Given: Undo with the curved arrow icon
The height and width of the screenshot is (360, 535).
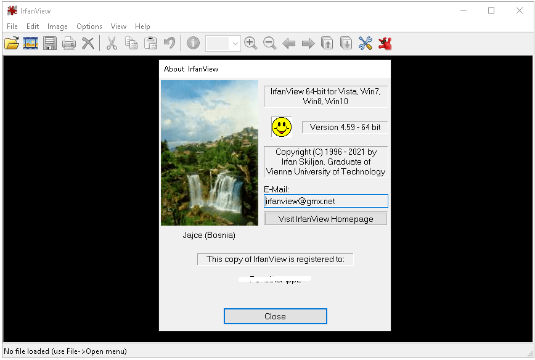Looking at the screenshot, I should pos(169,43).
